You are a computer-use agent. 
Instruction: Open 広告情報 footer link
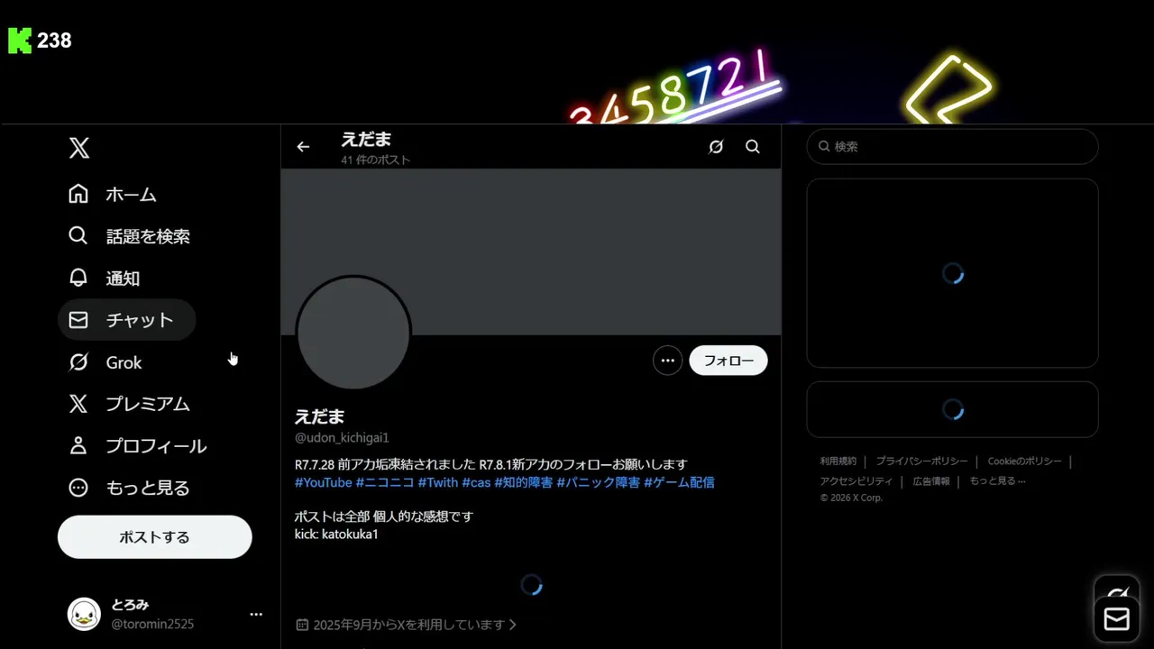point(931,481)
